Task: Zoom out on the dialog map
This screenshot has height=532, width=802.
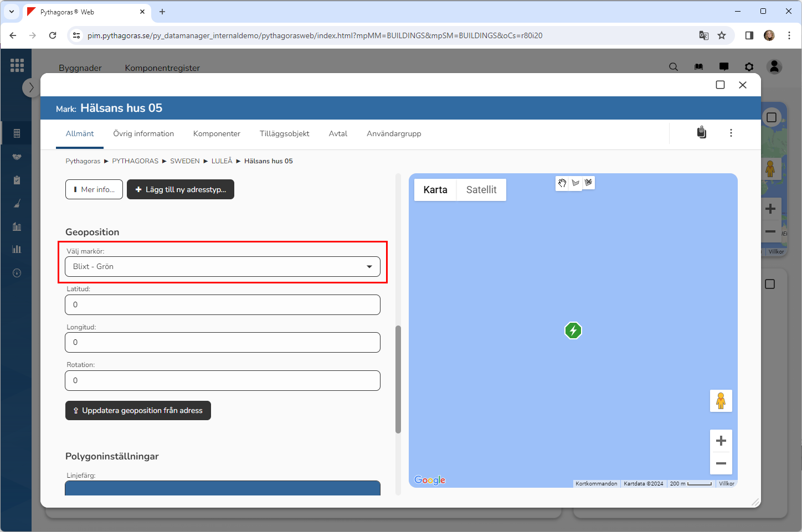Action: (x=721, y=463)
